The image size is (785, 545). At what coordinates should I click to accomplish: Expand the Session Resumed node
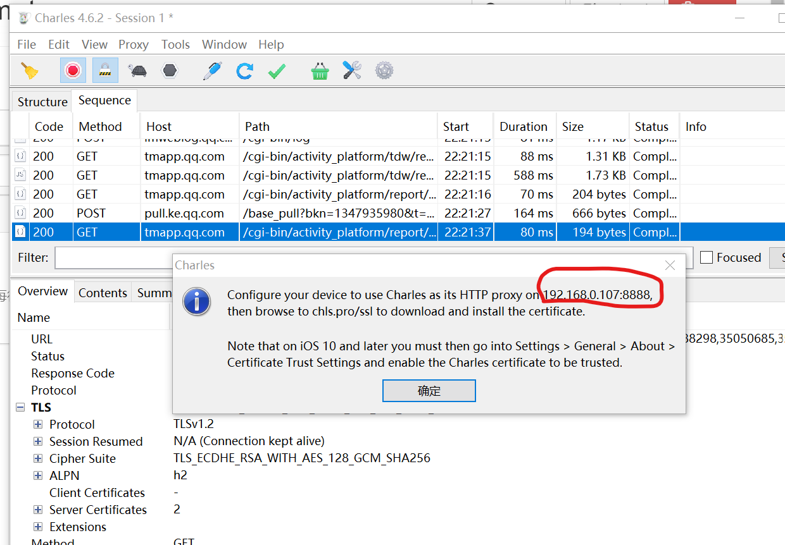[x=38, y=441]
